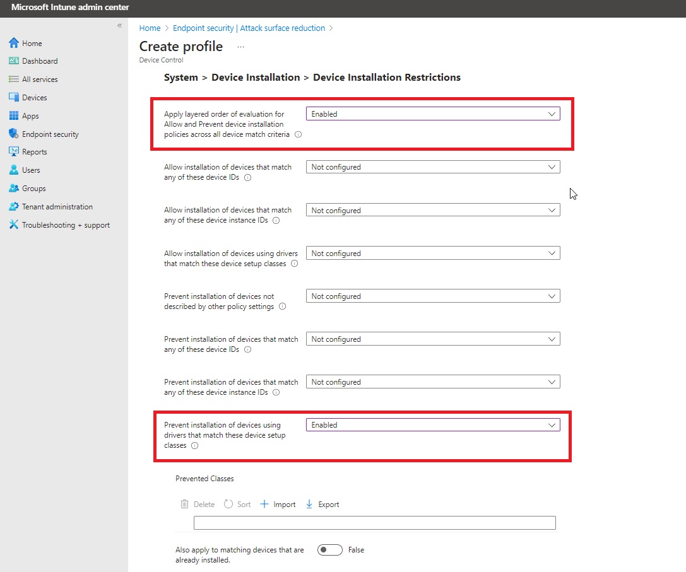Open All services in the left navigation
Viewport: 686px width, 572px height.
(x=40, y=79)
